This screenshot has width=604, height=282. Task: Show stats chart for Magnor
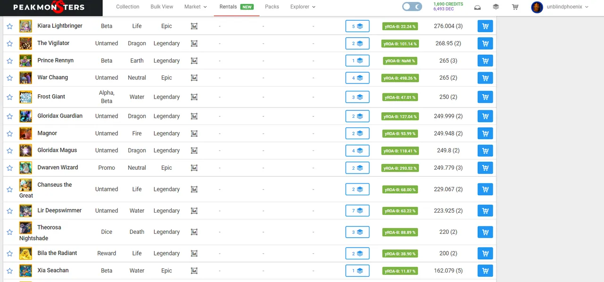[194, 133]
